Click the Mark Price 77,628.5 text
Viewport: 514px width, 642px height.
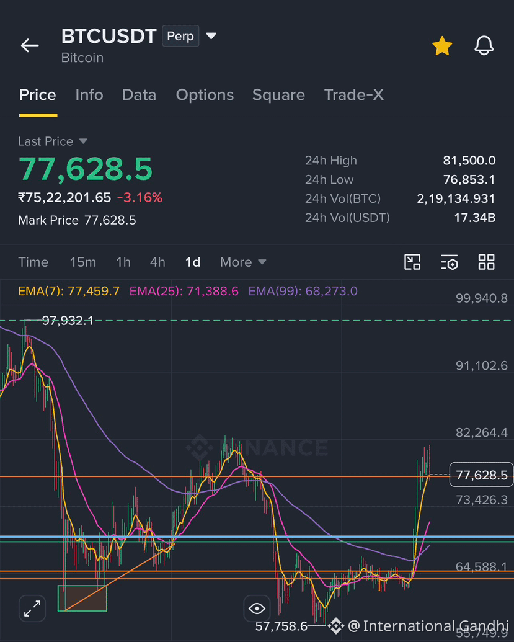(x=77, y=220)
